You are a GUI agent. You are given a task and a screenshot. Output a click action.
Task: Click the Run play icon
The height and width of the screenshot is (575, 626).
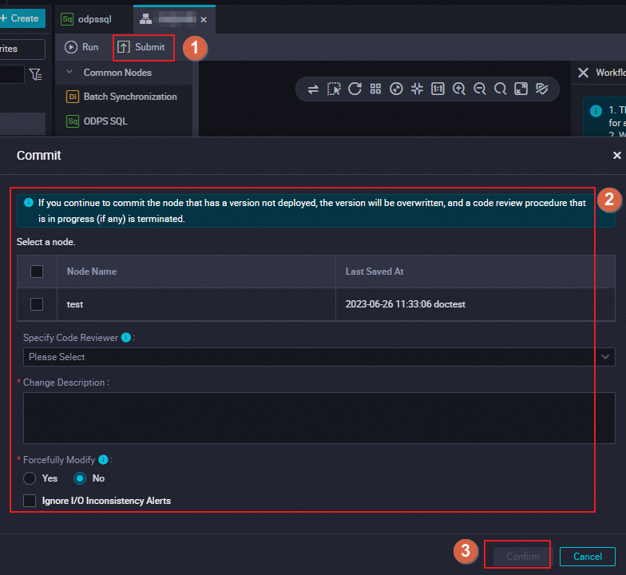71,47
